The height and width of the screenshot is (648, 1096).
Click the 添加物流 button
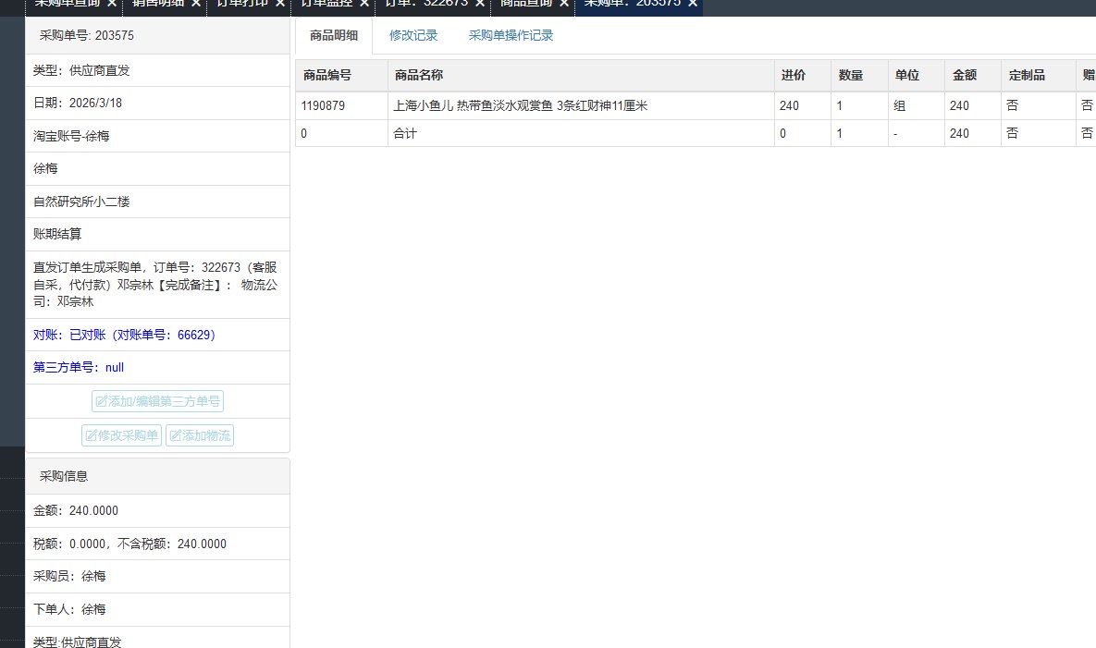(x=200, y=435)
